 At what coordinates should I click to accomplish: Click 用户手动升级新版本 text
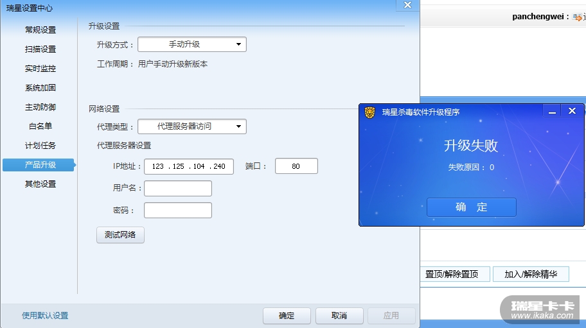tap(173, 64)
